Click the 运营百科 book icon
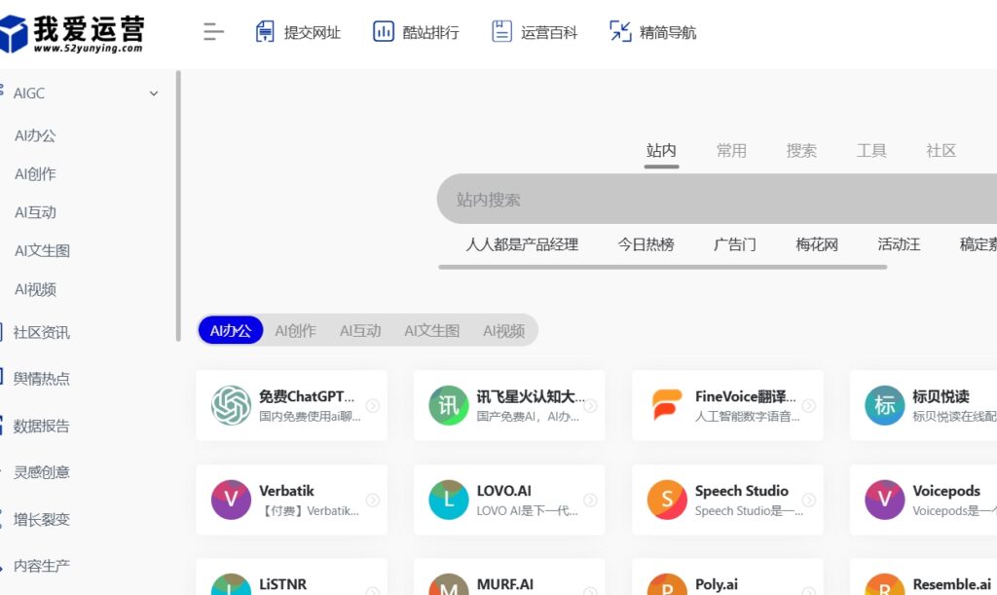Image resolution: width=997 pixels, height=595 pixels. tap(501, 32)
